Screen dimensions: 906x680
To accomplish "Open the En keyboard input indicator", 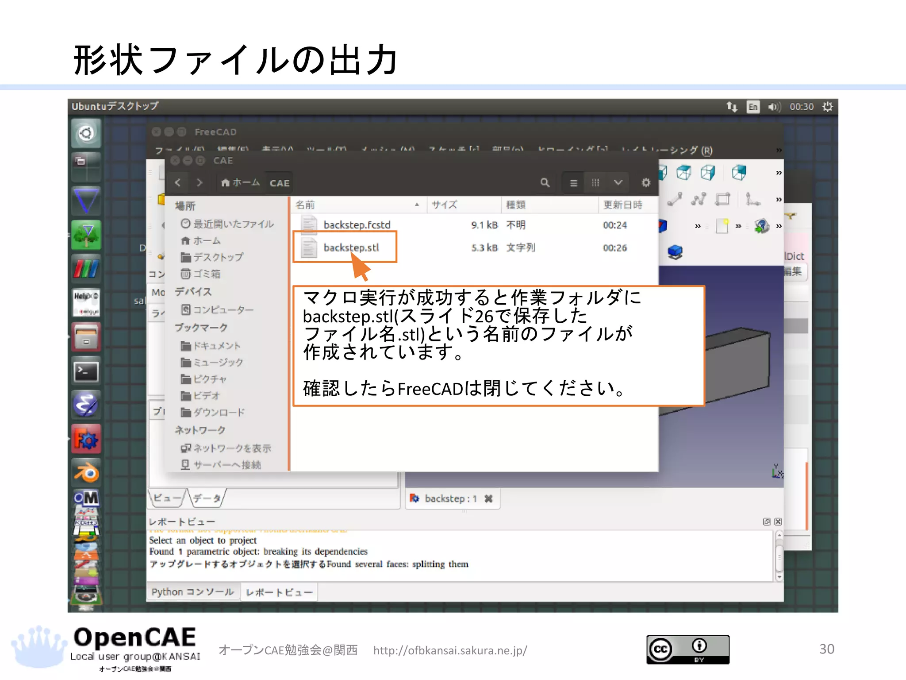I will (x=753, y=107).
